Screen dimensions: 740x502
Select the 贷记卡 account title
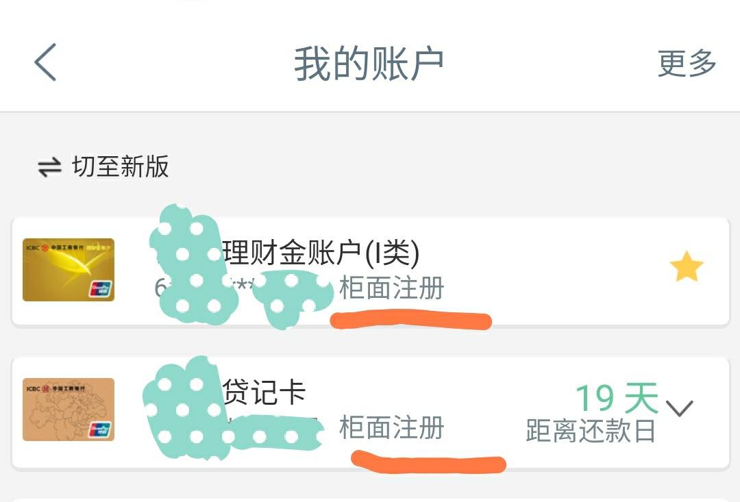tap(264, 392)
